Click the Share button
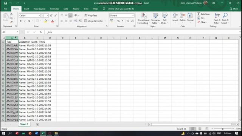This screenshot has height=136, width=242. point(234,9)
